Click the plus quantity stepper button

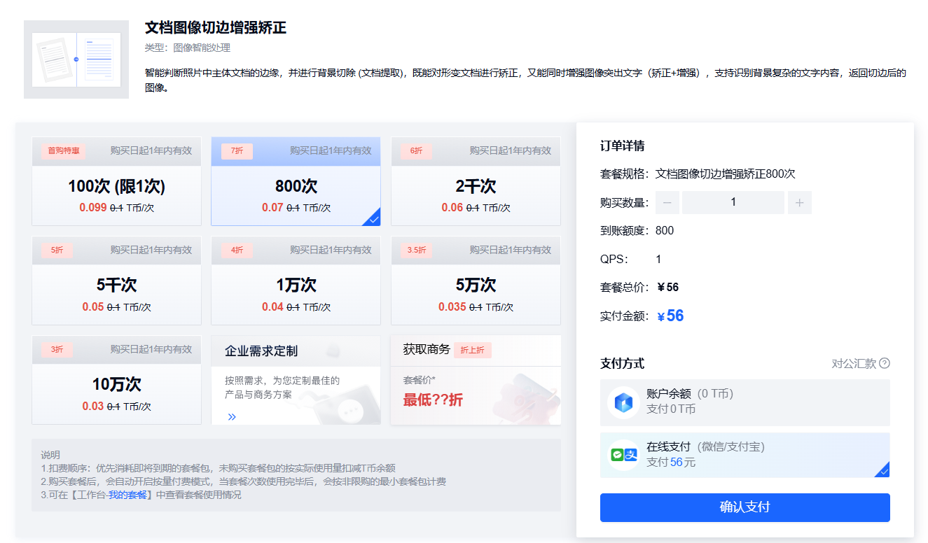[x=799, y=203]
